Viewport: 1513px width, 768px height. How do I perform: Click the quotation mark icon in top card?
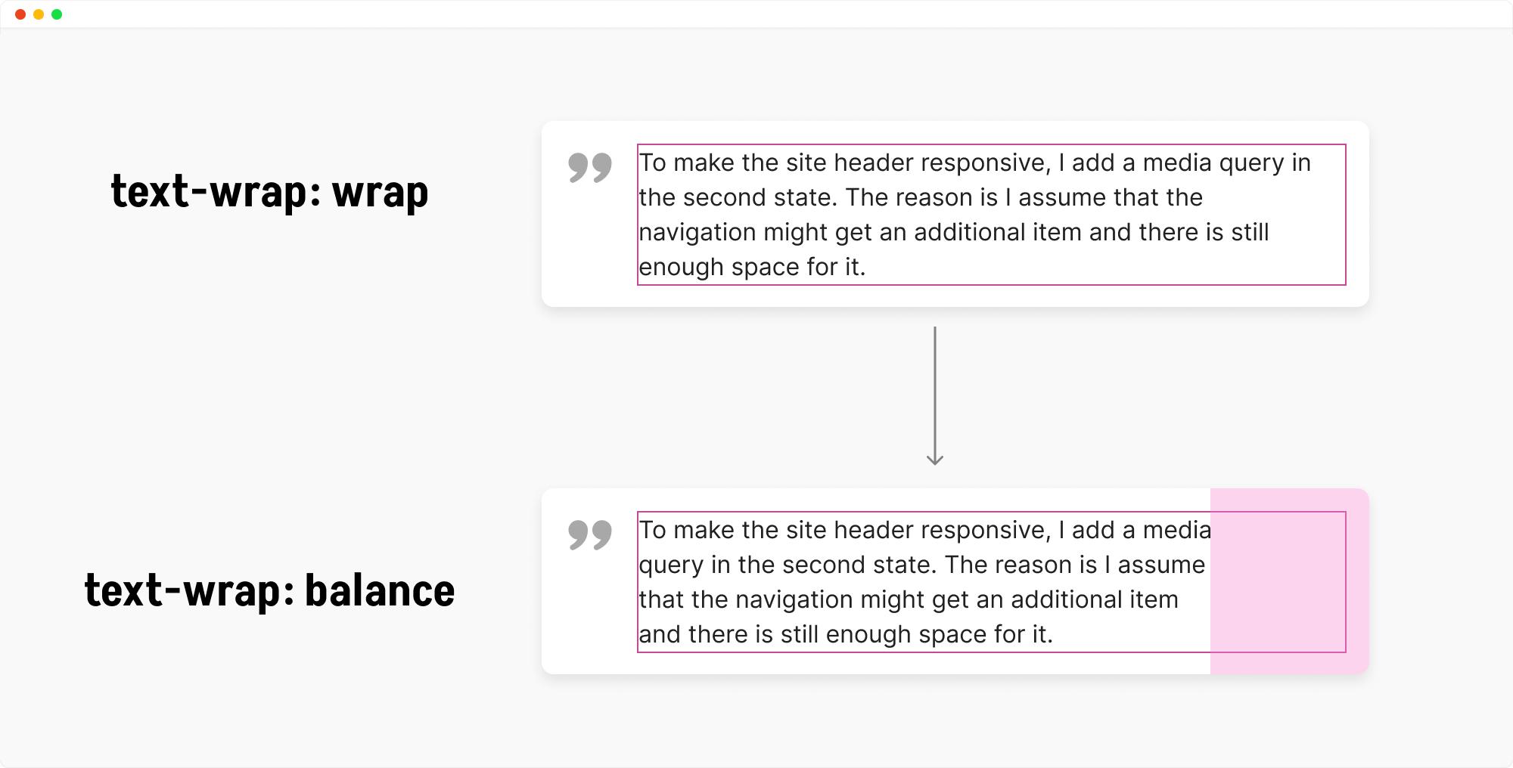(590, 168)
